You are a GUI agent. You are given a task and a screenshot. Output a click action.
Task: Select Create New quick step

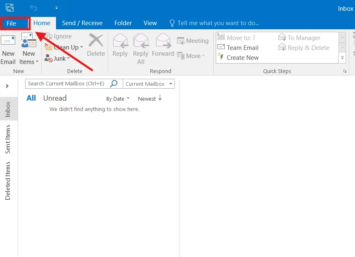coord(242,58)
